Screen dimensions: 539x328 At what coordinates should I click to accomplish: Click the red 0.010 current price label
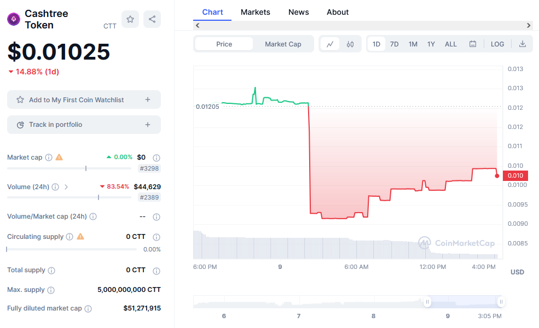point(515,175)
